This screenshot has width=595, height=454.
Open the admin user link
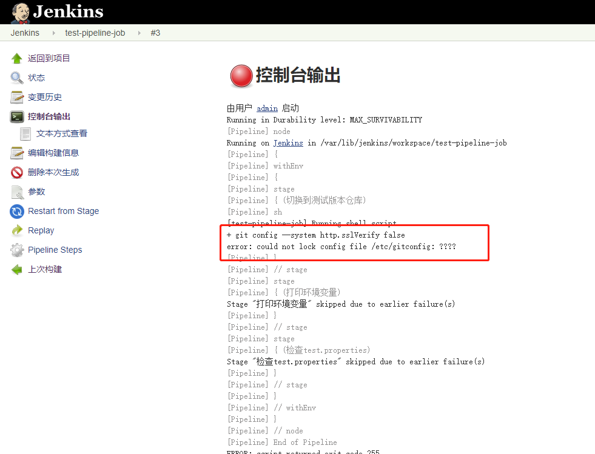click(x=267, y=108)
